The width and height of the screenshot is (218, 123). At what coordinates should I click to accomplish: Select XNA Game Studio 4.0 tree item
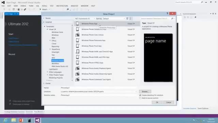60,66
